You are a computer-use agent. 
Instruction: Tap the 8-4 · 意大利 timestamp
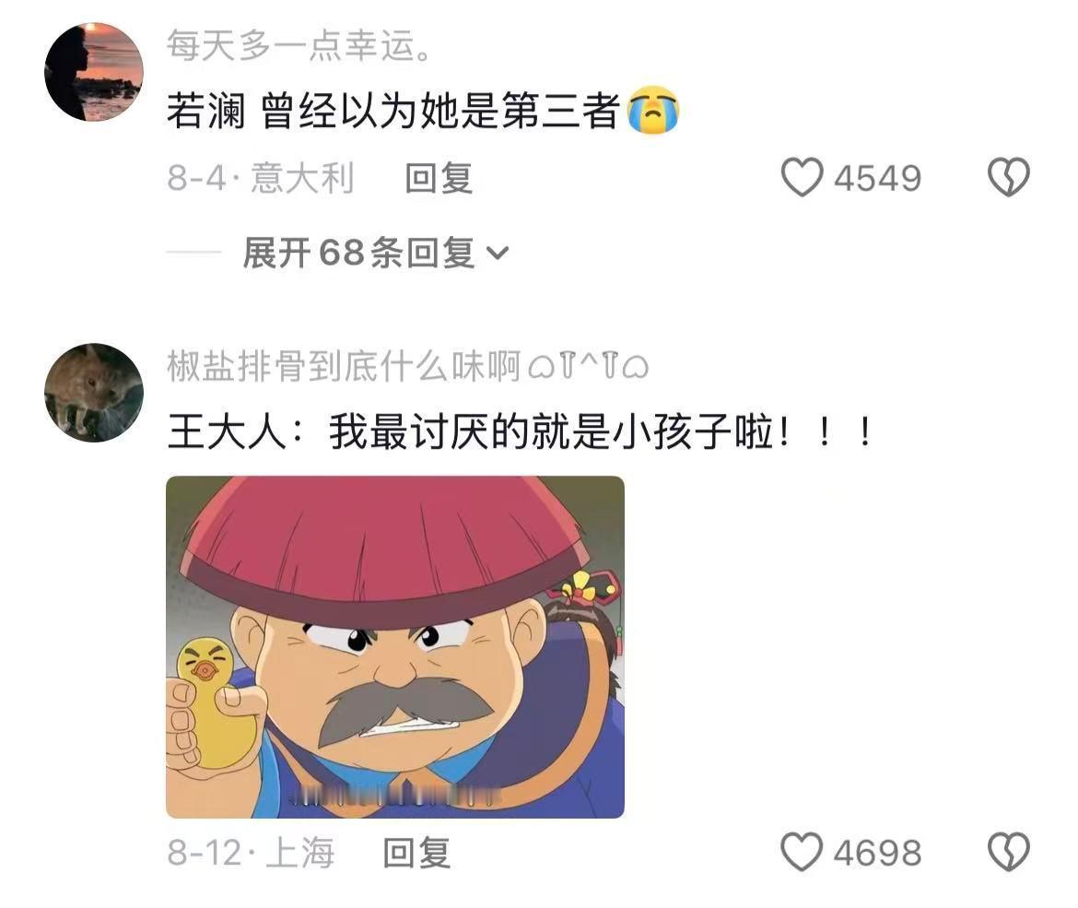pyautogui.click(x=261, y=178)
